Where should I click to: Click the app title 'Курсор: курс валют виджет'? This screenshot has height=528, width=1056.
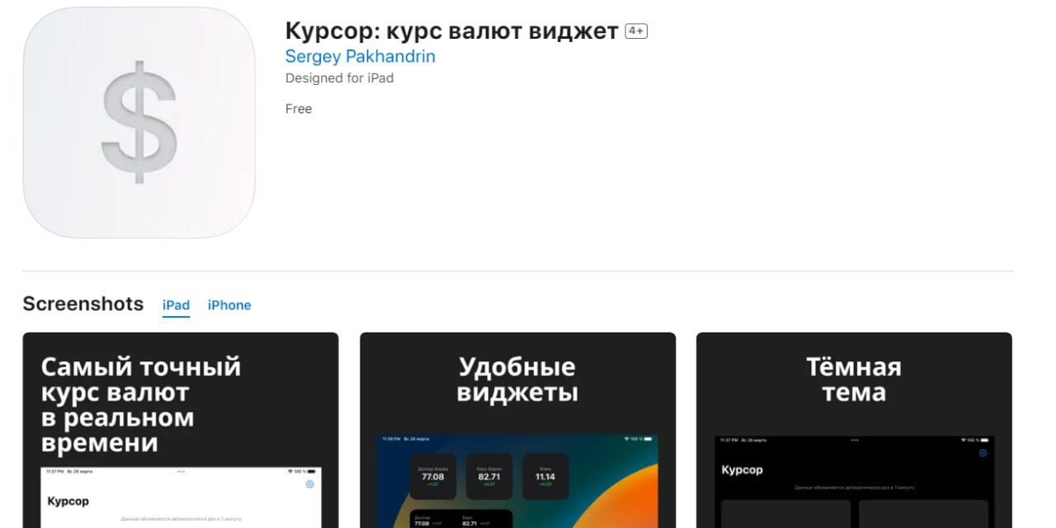[451, 31]
